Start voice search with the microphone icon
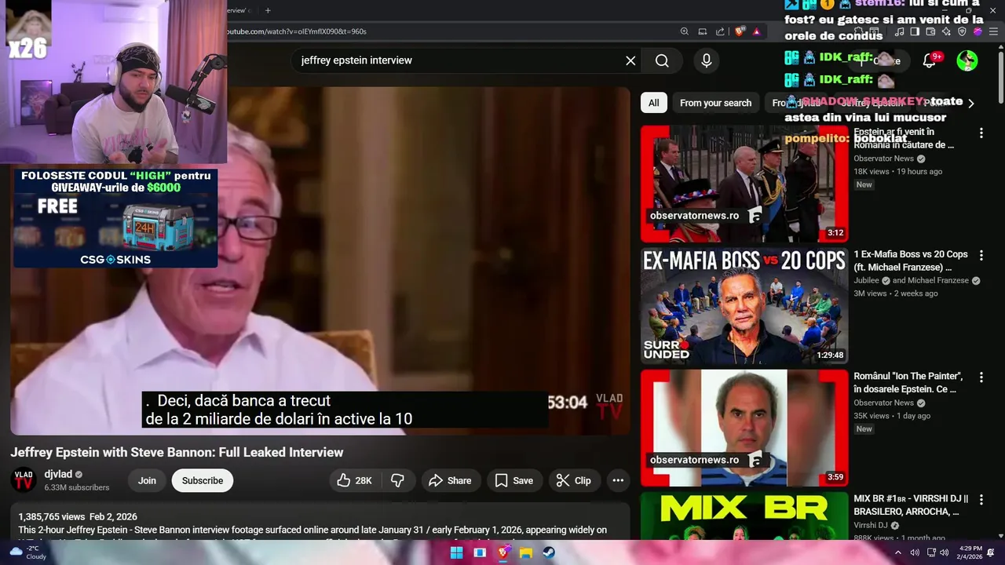 click(x=707, y=60)
